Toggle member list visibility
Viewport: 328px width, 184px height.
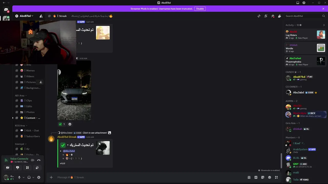point(280,16)
